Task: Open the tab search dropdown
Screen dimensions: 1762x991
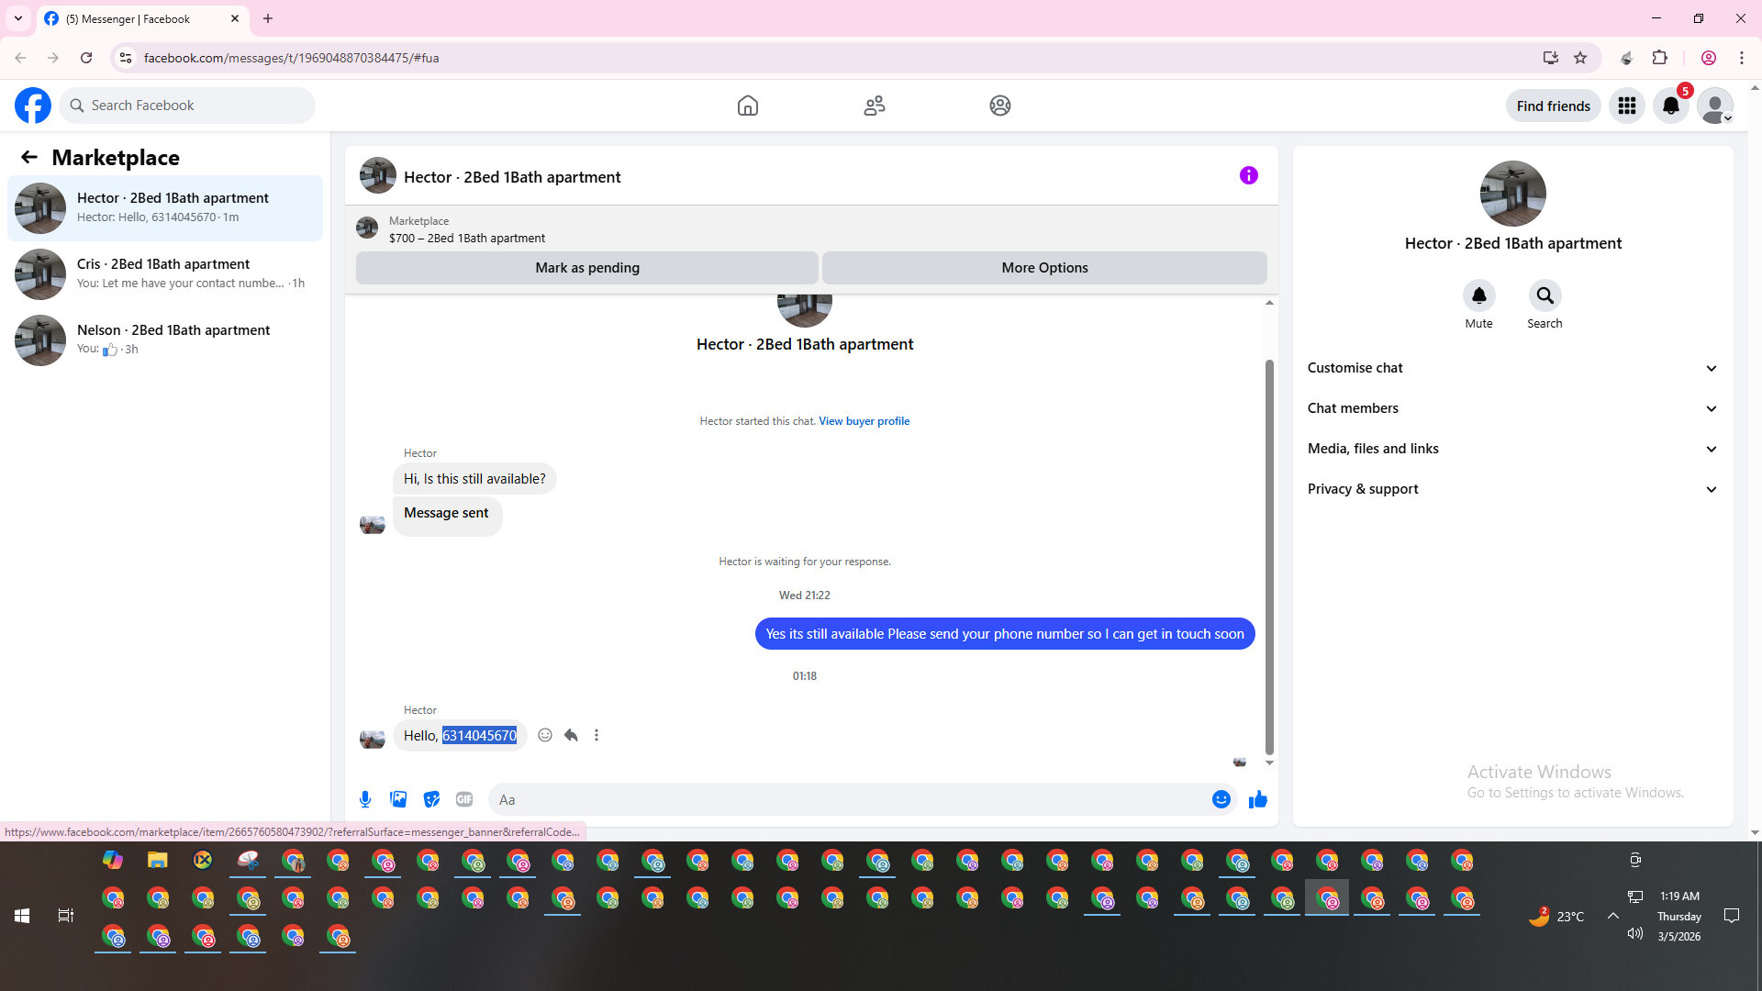Action: coord(18,18)
